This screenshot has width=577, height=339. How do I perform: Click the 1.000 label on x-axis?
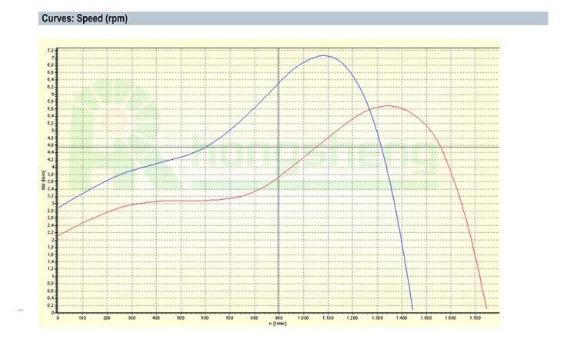302,317
